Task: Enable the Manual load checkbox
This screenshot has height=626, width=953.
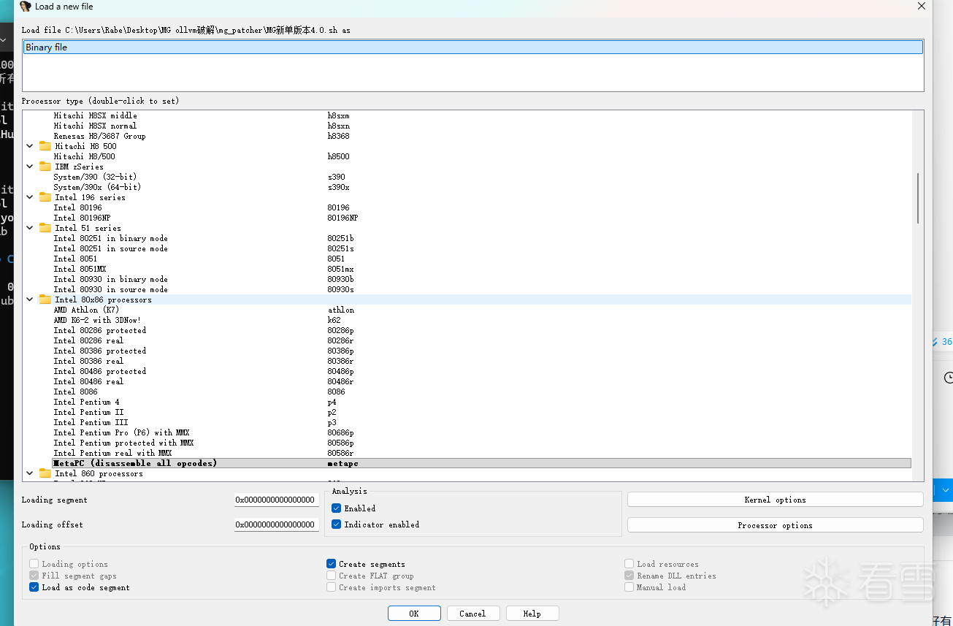Action: click(x=629, y=587)
